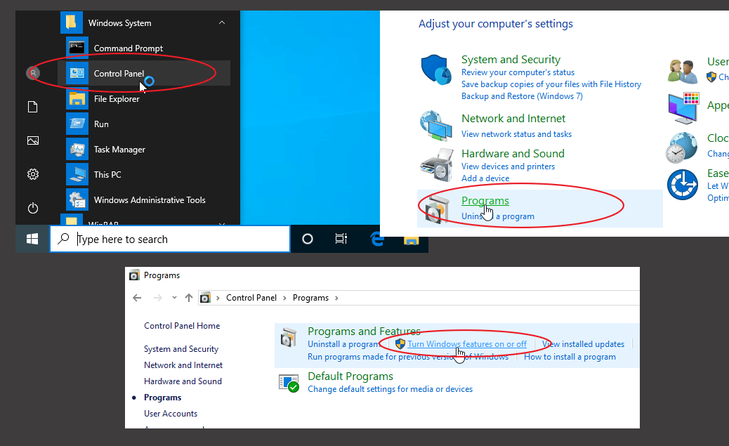The image size is (729, 446).
Task: Click Programs in address breadcrumb
Action: click(310, 298)
